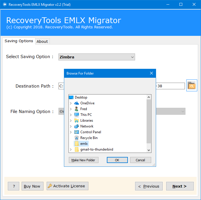
Task: Click the Control Panel icon
Action: [x=77, y=132]
